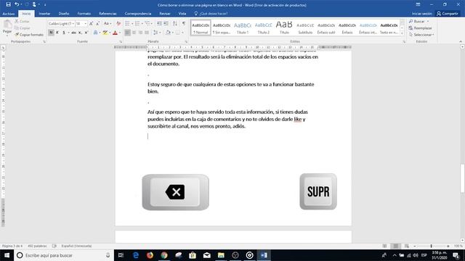Clear all formatting with eraser icon
This screenshot has width=465, height=261.
point(118,23)
